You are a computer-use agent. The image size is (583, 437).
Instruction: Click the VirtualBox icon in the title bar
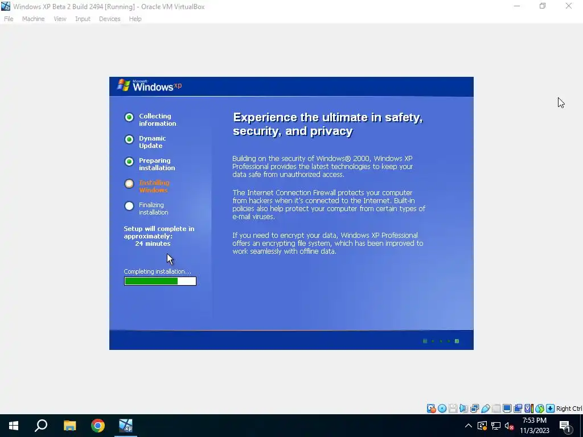(x=6, y=6)
